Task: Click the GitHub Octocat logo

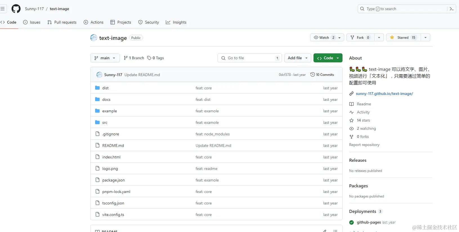Action: 16,9
